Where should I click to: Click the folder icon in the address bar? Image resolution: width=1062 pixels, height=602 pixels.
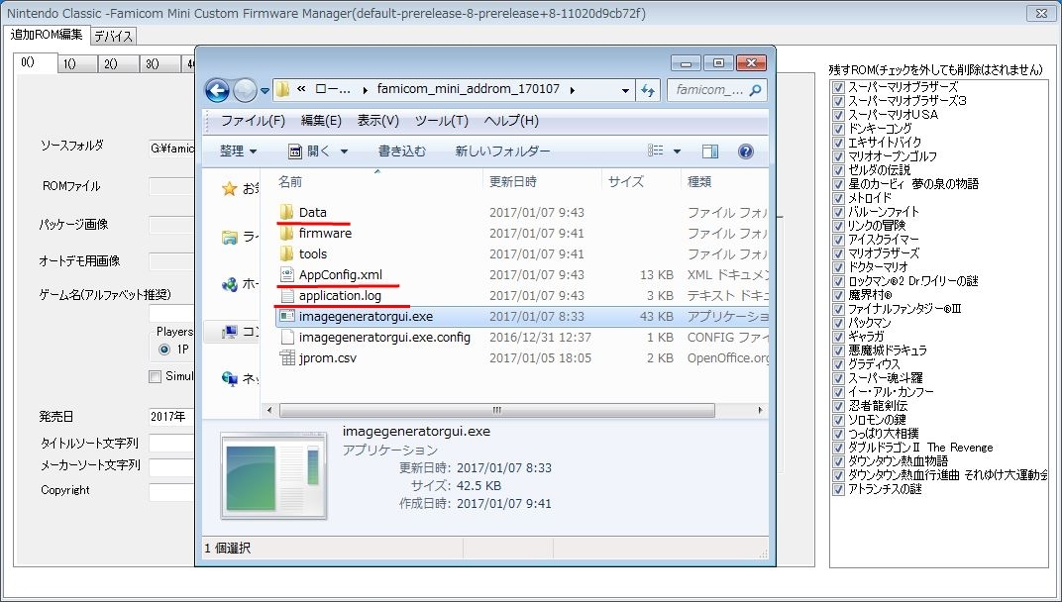[x=283, y=89]
